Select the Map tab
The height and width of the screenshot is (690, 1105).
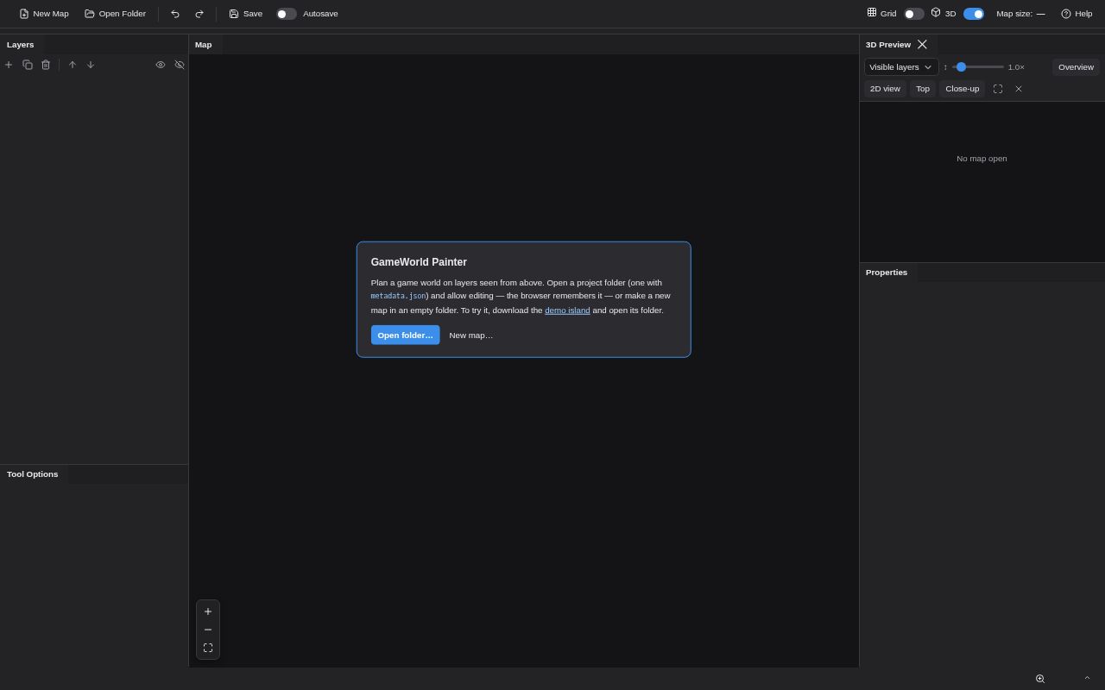click(x=204, y=45)
